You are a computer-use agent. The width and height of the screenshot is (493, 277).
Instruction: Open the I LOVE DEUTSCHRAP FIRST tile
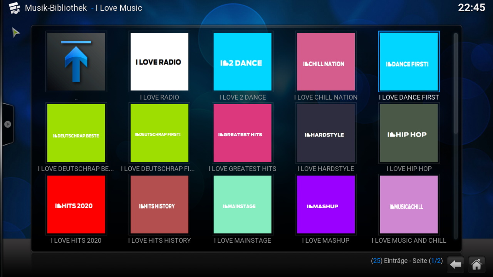click(x=159, y=133)
